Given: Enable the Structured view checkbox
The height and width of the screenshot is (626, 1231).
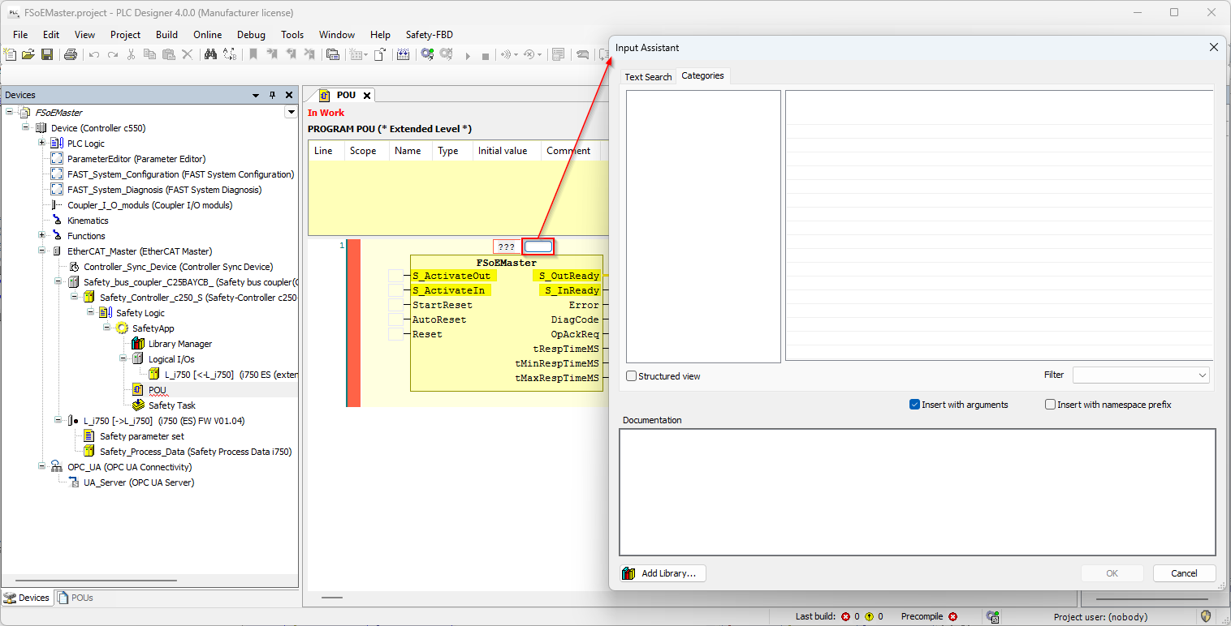Looking at the screenshot, I should click(632, 376).
